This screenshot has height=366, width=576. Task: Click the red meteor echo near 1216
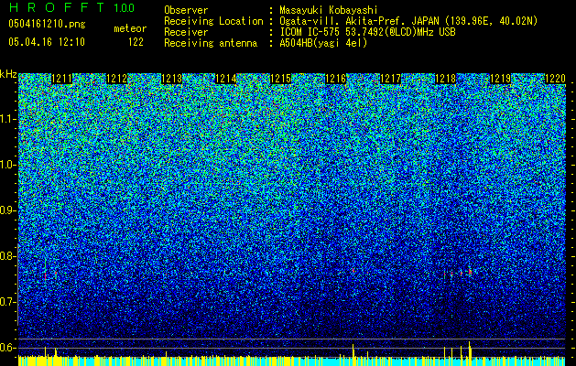[x=353, y=270]
